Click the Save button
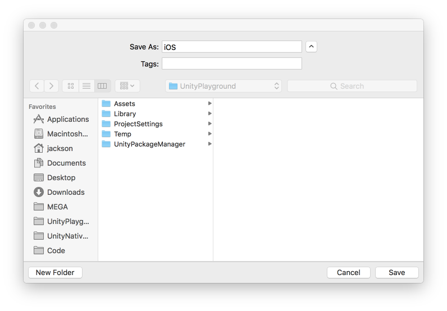The image size is (447, 311). coord(397,272)
